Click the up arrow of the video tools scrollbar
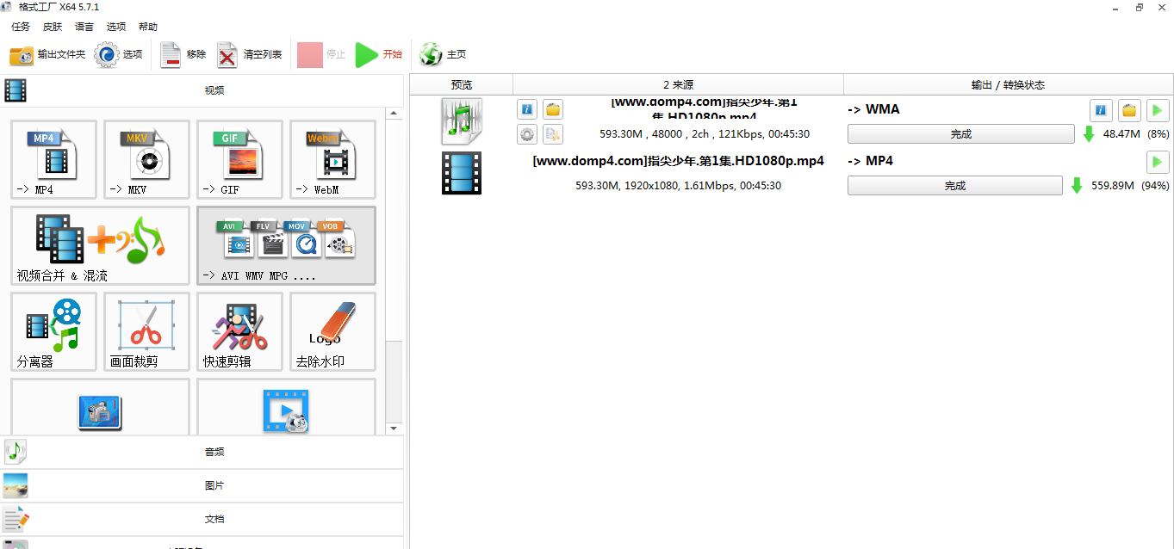 click(394, 114)
